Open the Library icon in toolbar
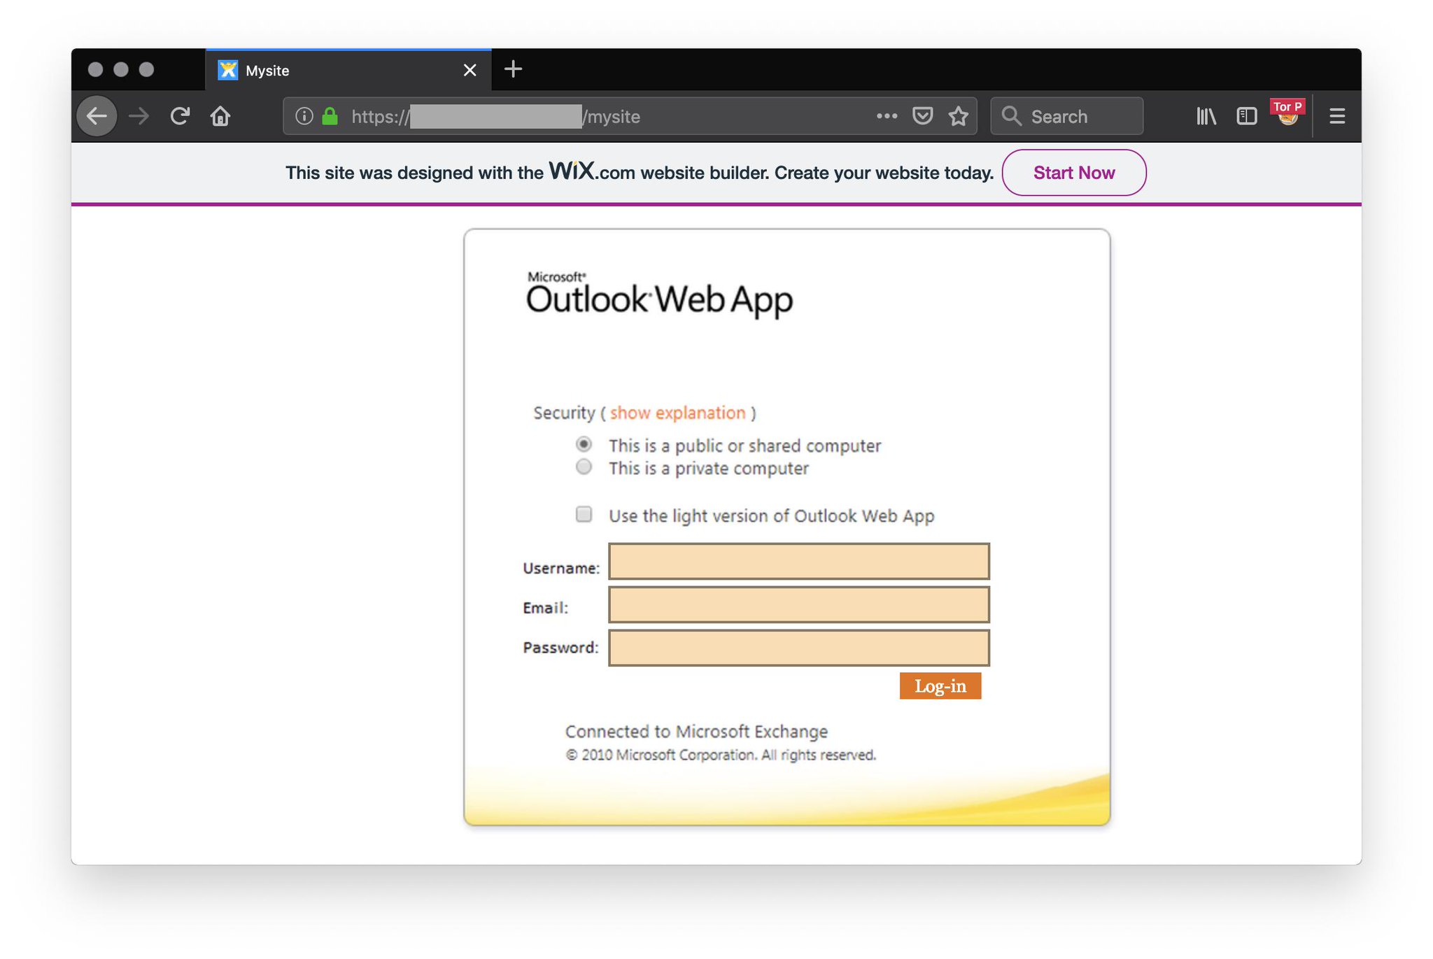Screen dimensions: 1433x959 tap(1206, 116)
